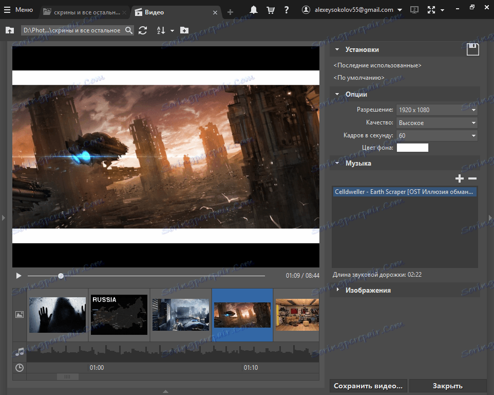The width and height of the screenshot is (494, 395).
Task: Click the new folder icon
Action: (x=184, y=30)
